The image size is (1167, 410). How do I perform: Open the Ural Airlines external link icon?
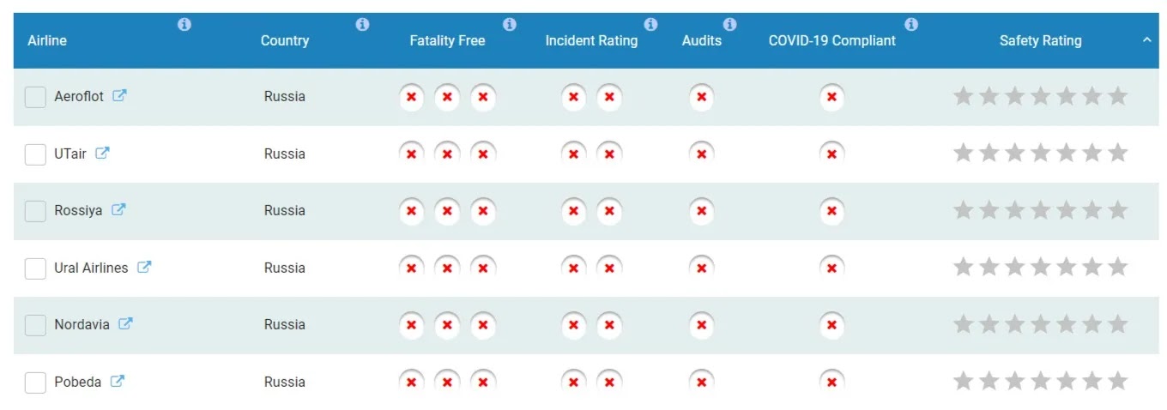[x=144, y=268]
